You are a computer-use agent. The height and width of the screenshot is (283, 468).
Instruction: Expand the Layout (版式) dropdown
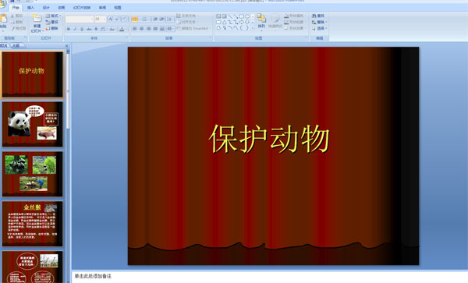click(x=53, y=16)
